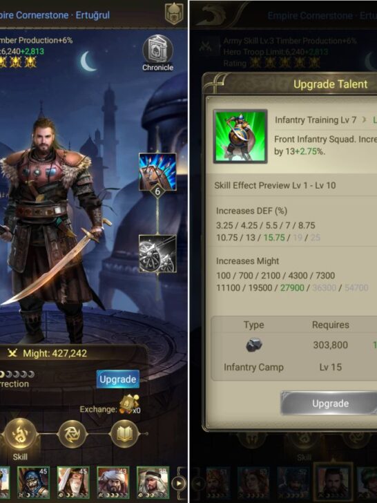Image resolution: width=377 pixels, height=503 pixels.
Task: Select the level 45 white-veiled hero portrait
Action: click(73, 482)
